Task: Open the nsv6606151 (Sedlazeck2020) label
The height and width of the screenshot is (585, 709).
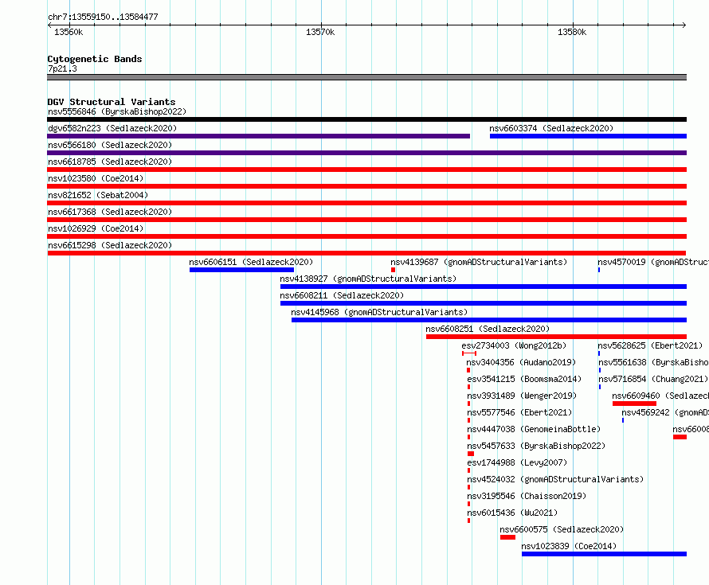Action: (251, 262)
